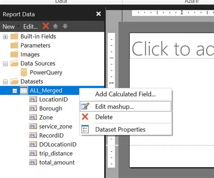Choose Edit mashup... from context menu
214x178 pixels.
pos(126,106)
